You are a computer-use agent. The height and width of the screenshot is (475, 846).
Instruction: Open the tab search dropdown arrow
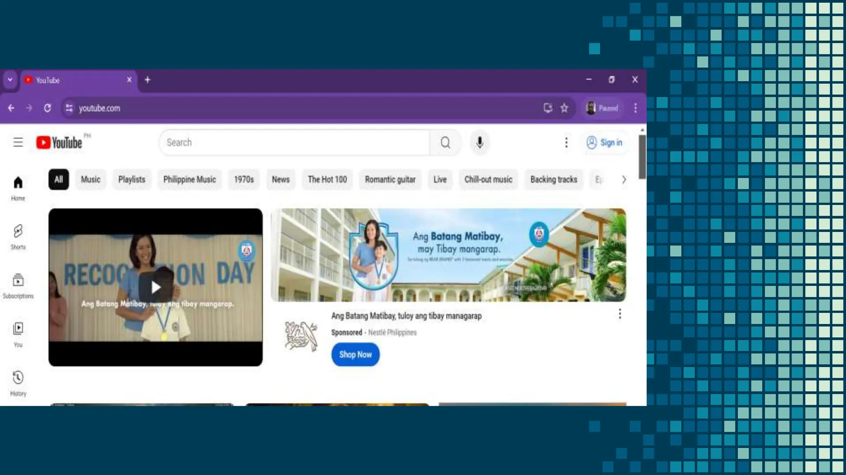tap(10, 80)
